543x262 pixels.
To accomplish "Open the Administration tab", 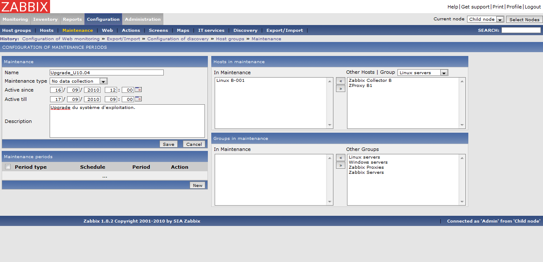I will click(143, 19).
